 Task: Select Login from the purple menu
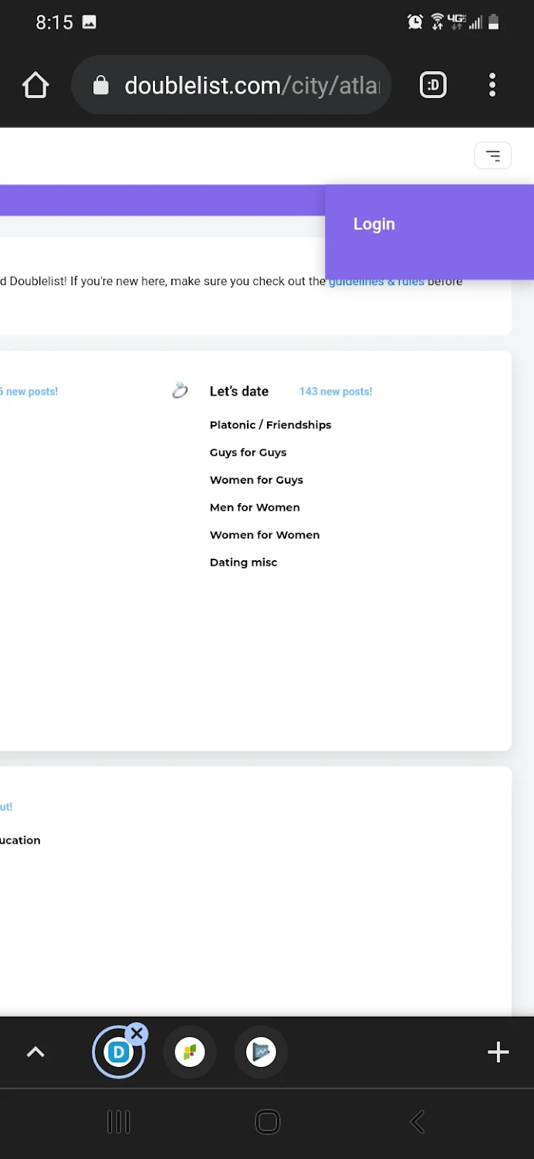pos(374,224)
